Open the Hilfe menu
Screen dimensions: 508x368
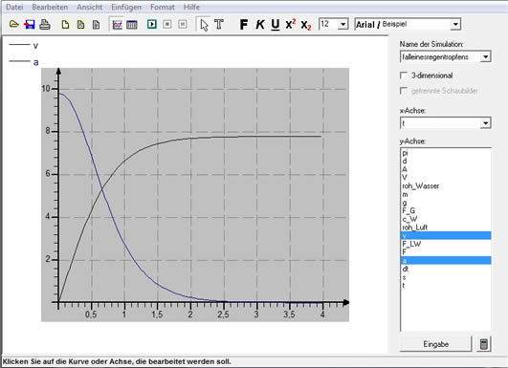(191, 7)
